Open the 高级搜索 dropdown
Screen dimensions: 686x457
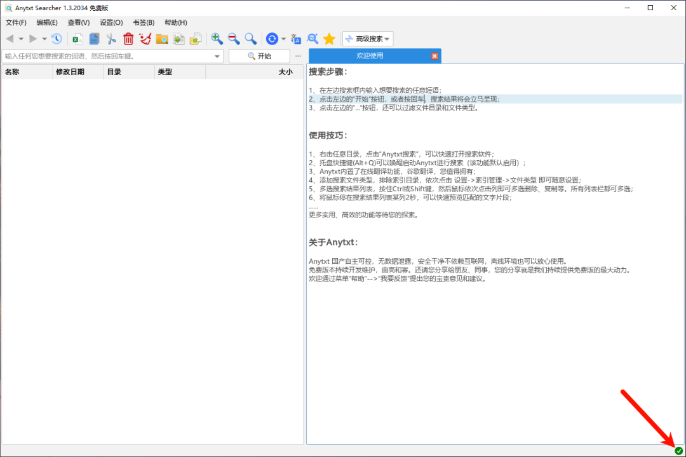click(368, 39)
